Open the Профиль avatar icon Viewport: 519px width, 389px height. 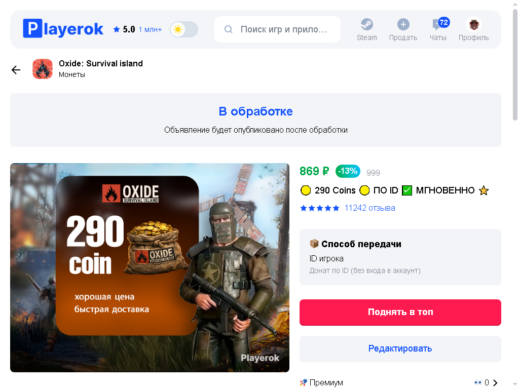click(x=473, y=24)
